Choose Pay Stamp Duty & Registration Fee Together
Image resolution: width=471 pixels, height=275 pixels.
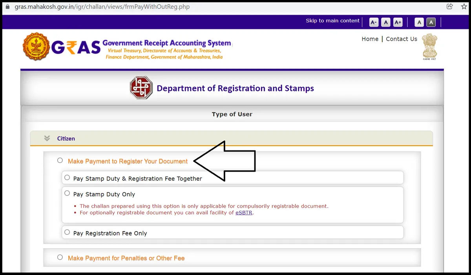(x=67, y=177)
